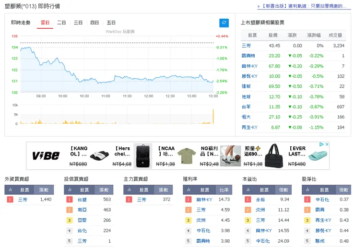
Task: Click bar-chart icon in 投信買賣超 header
Action: click(70, 190)
